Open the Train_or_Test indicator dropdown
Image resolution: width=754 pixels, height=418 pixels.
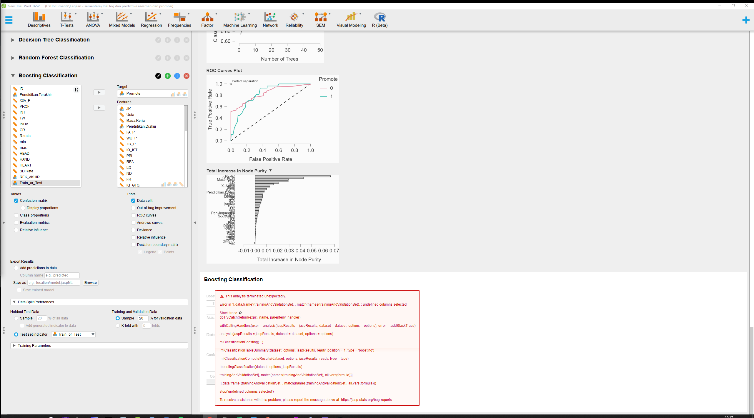coord(73,334)
